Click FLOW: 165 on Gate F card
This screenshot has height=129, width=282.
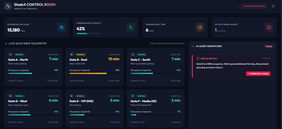point(176,122)
